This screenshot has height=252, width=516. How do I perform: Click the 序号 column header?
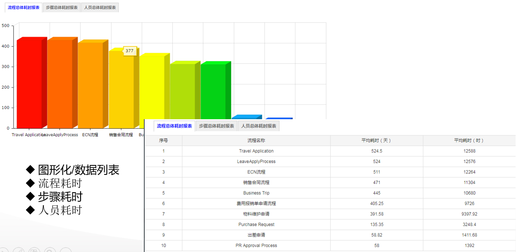coord(163,141)
